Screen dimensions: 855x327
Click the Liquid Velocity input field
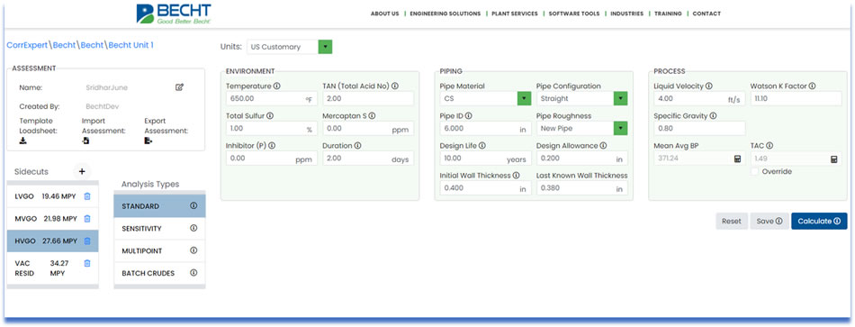point(699,99)
